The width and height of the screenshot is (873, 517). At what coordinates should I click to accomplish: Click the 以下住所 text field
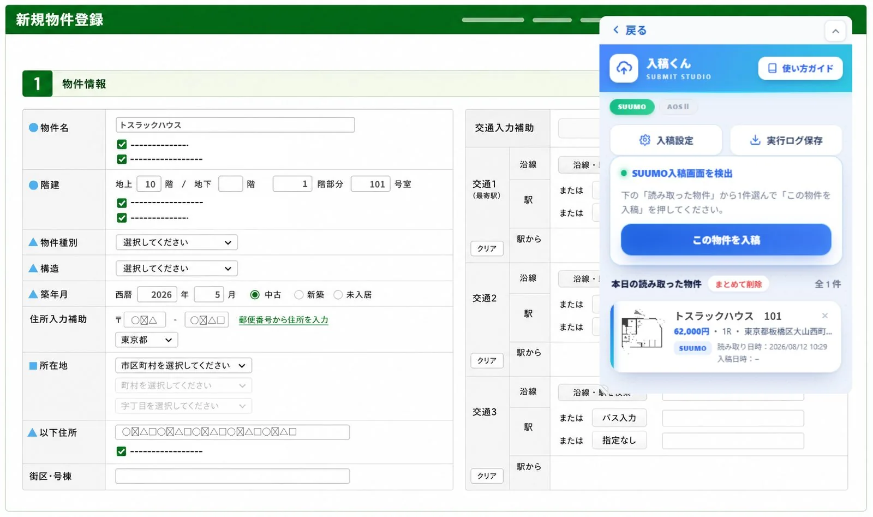(x=232, y=432)
